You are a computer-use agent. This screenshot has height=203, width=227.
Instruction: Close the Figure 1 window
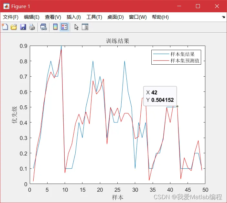pyautogui.click(x=217, y=6)
